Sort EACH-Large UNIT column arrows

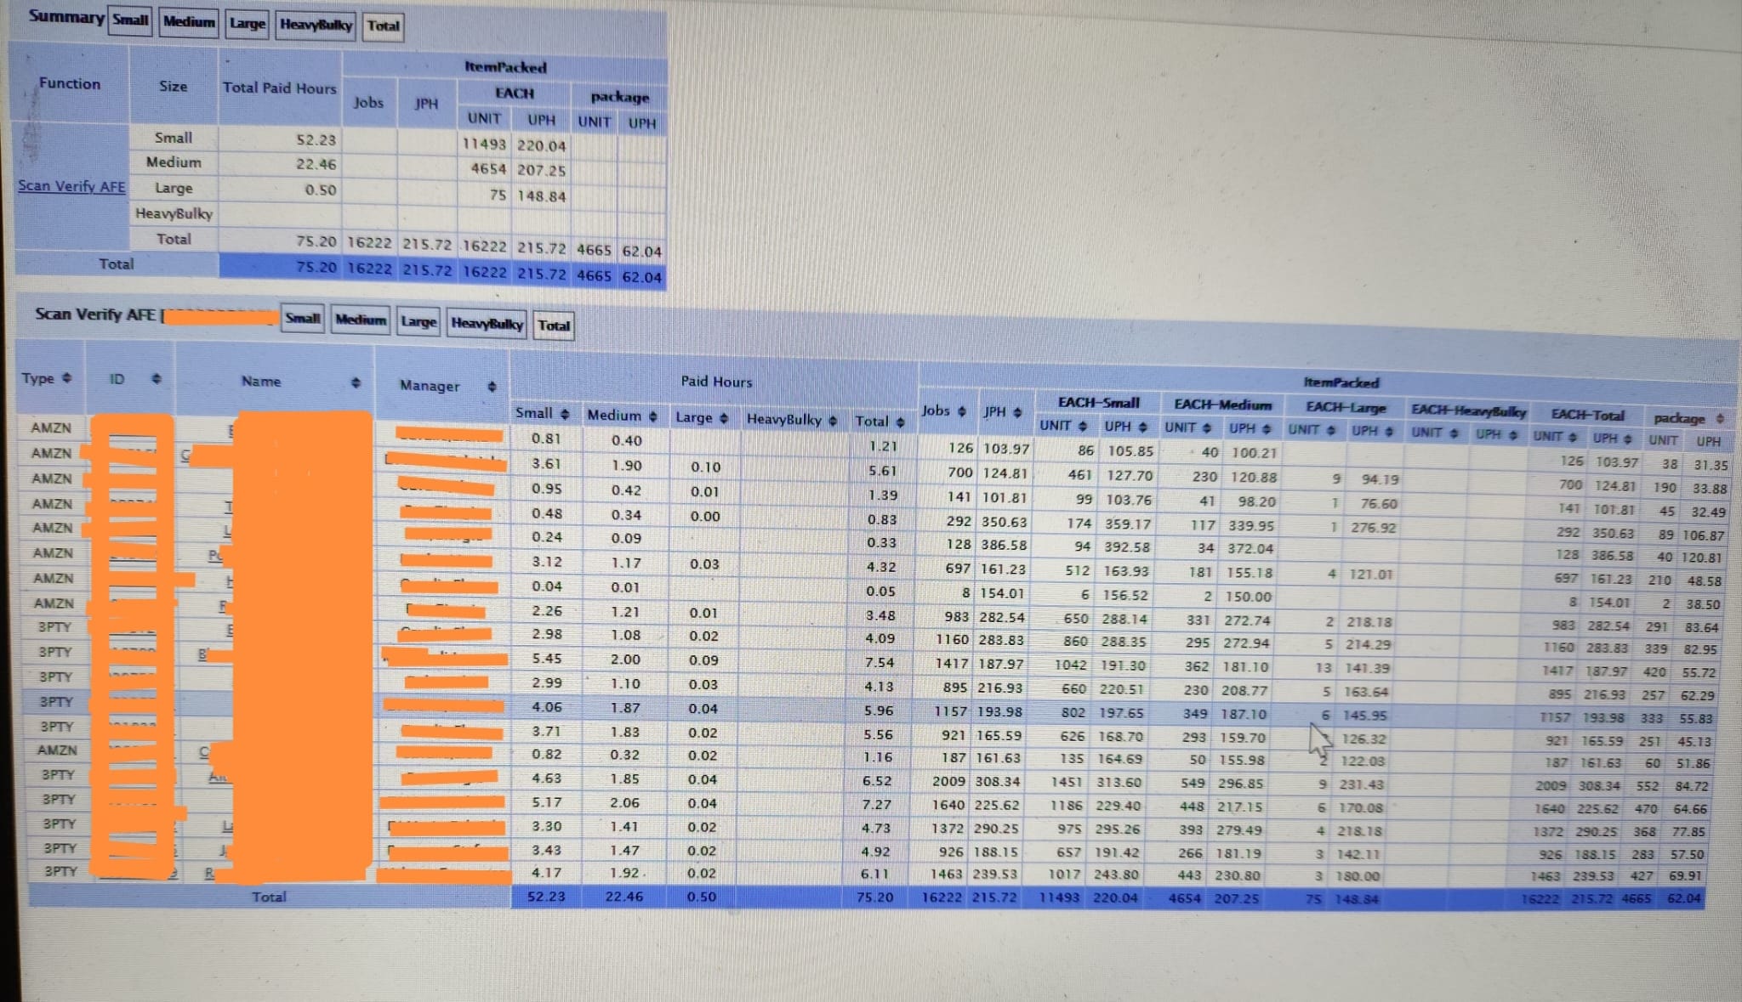[x=1331, y=430]
